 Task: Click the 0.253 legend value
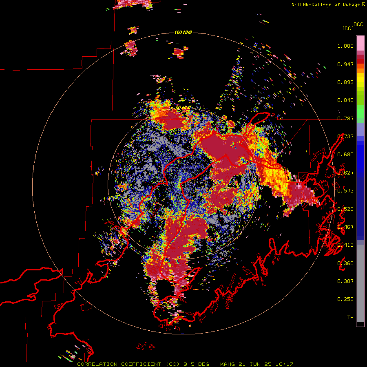click(x=345, y=299)
